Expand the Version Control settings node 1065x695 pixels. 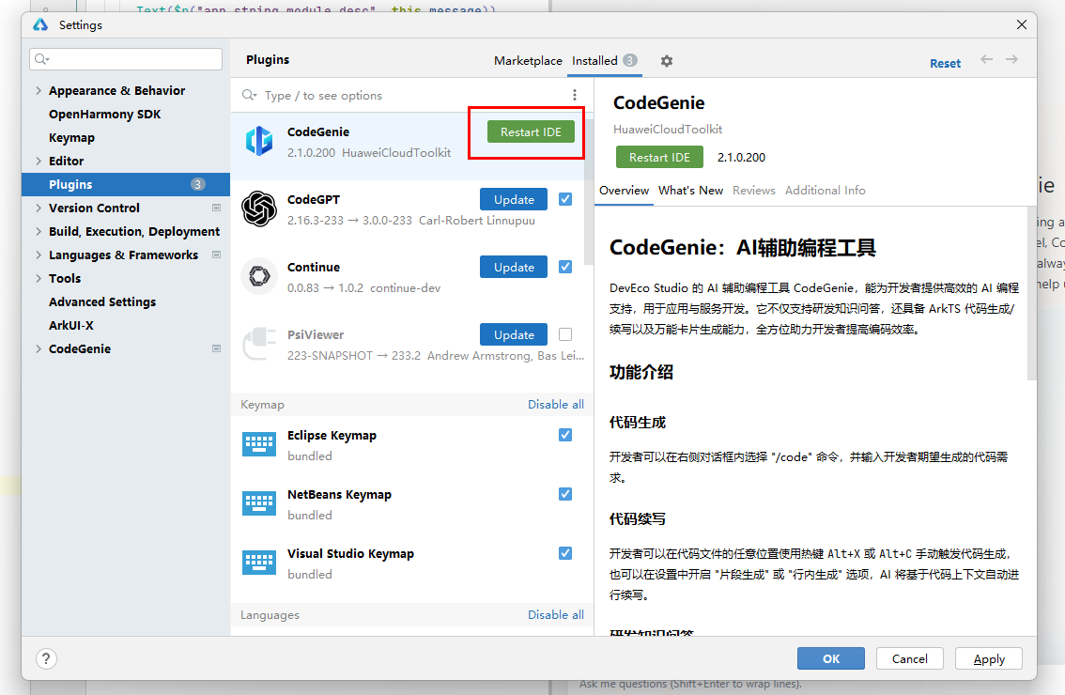tap(39, 208)
